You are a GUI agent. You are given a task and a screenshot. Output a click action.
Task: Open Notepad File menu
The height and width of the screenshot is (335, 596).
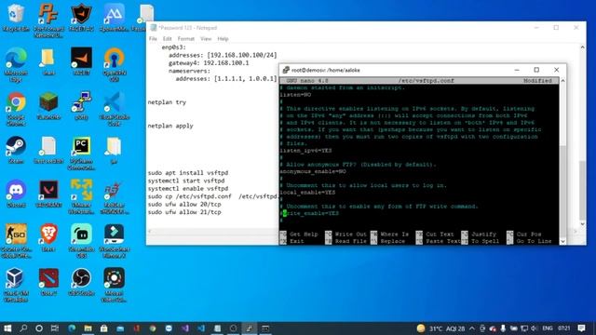point(153,39)
